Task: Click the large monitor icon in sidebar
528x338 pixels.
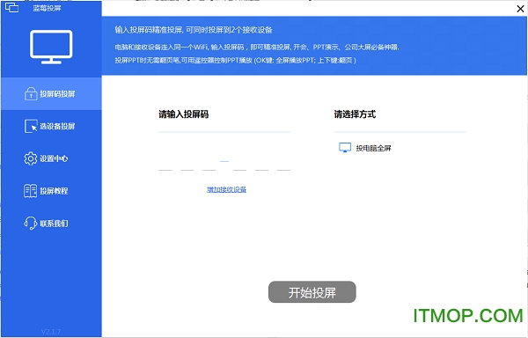Action: click(x=51, y=47)
